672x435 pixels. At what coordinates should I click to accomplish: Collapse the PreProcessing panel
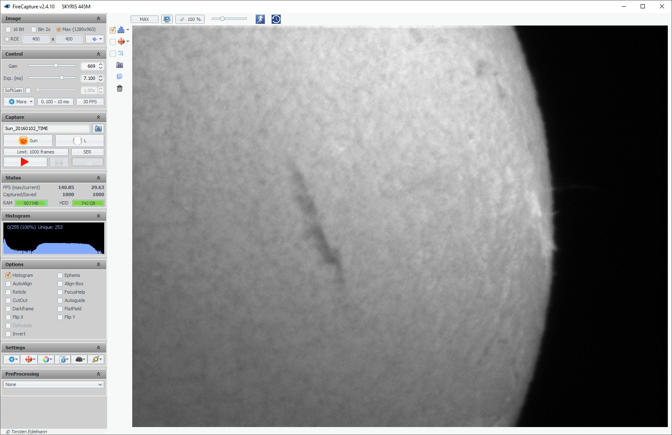pyautogui.click(x=99, y=374)
